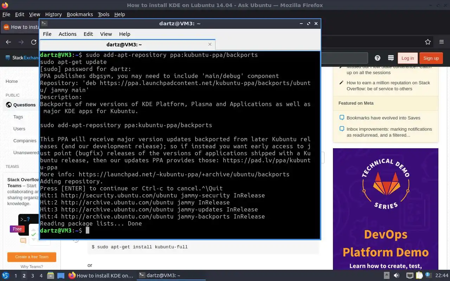Open Tags in the sidebar
Viewport: 450px width, 281px height.
click(18, 117)
